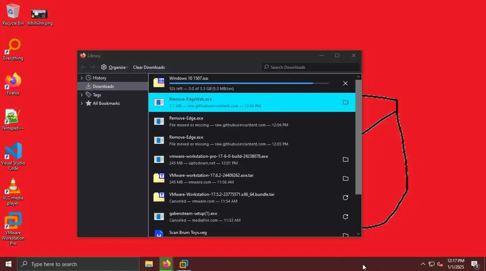486x271 pixels.
Task: Click the downloads list scrollbar thumb
Action: 358,137
